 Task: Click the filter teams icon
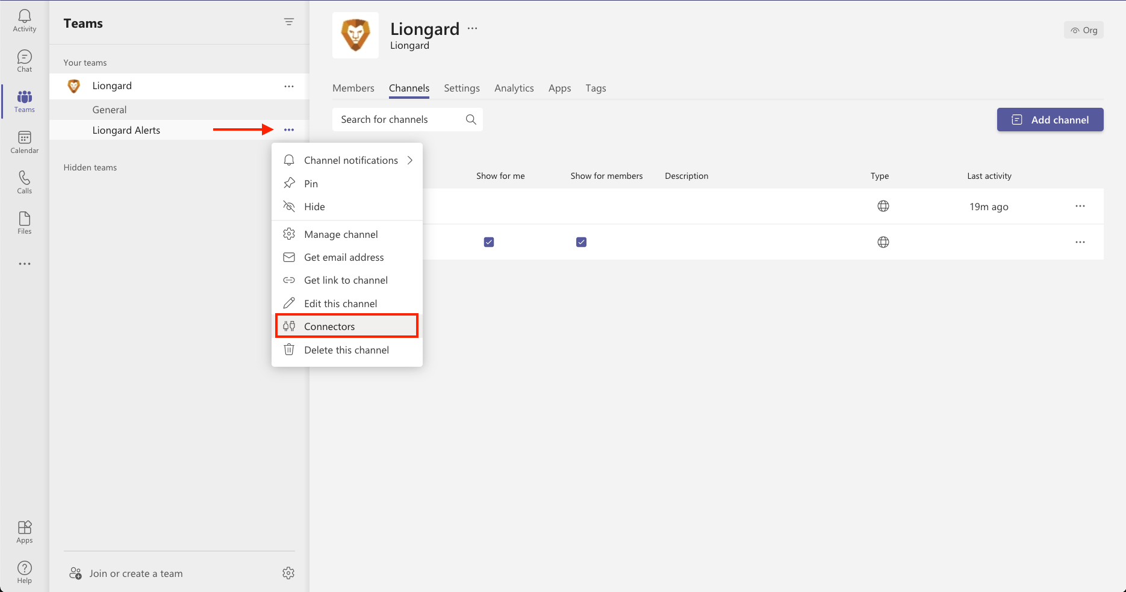point(289,22)
